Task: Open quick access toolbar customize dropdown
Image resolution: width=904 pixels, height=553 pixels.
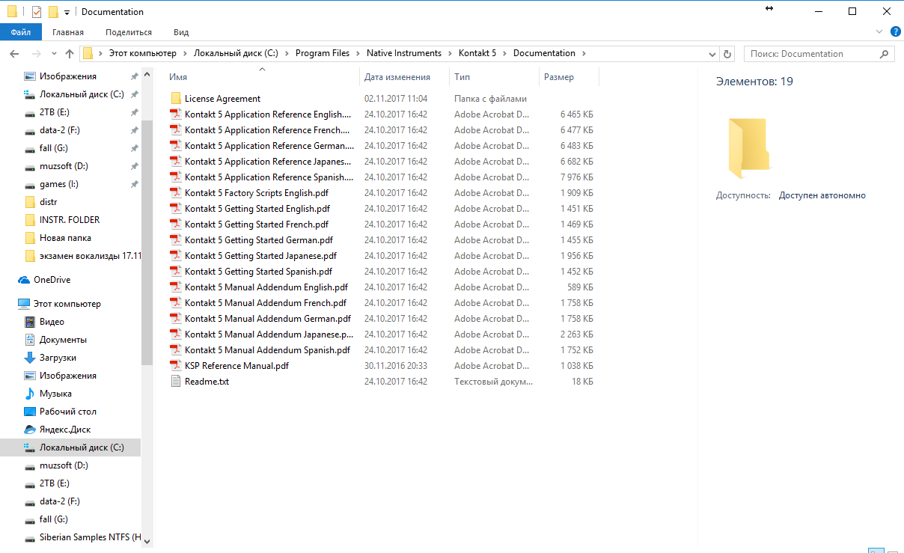Action: pyautogui.click(x=67, y=12)
